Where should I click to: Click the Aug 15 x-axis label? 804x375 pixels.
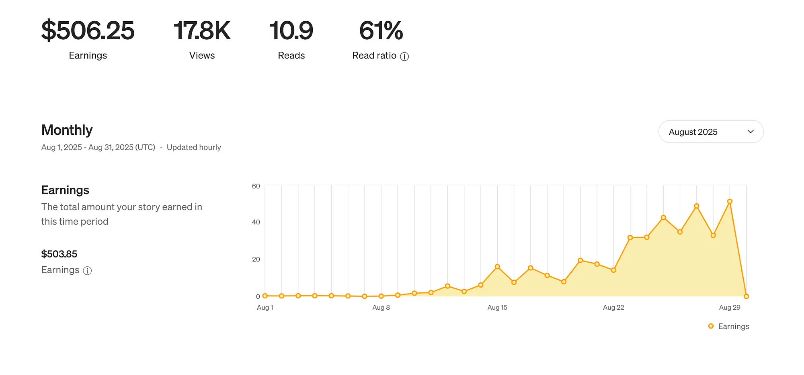(x=497, y=307)
